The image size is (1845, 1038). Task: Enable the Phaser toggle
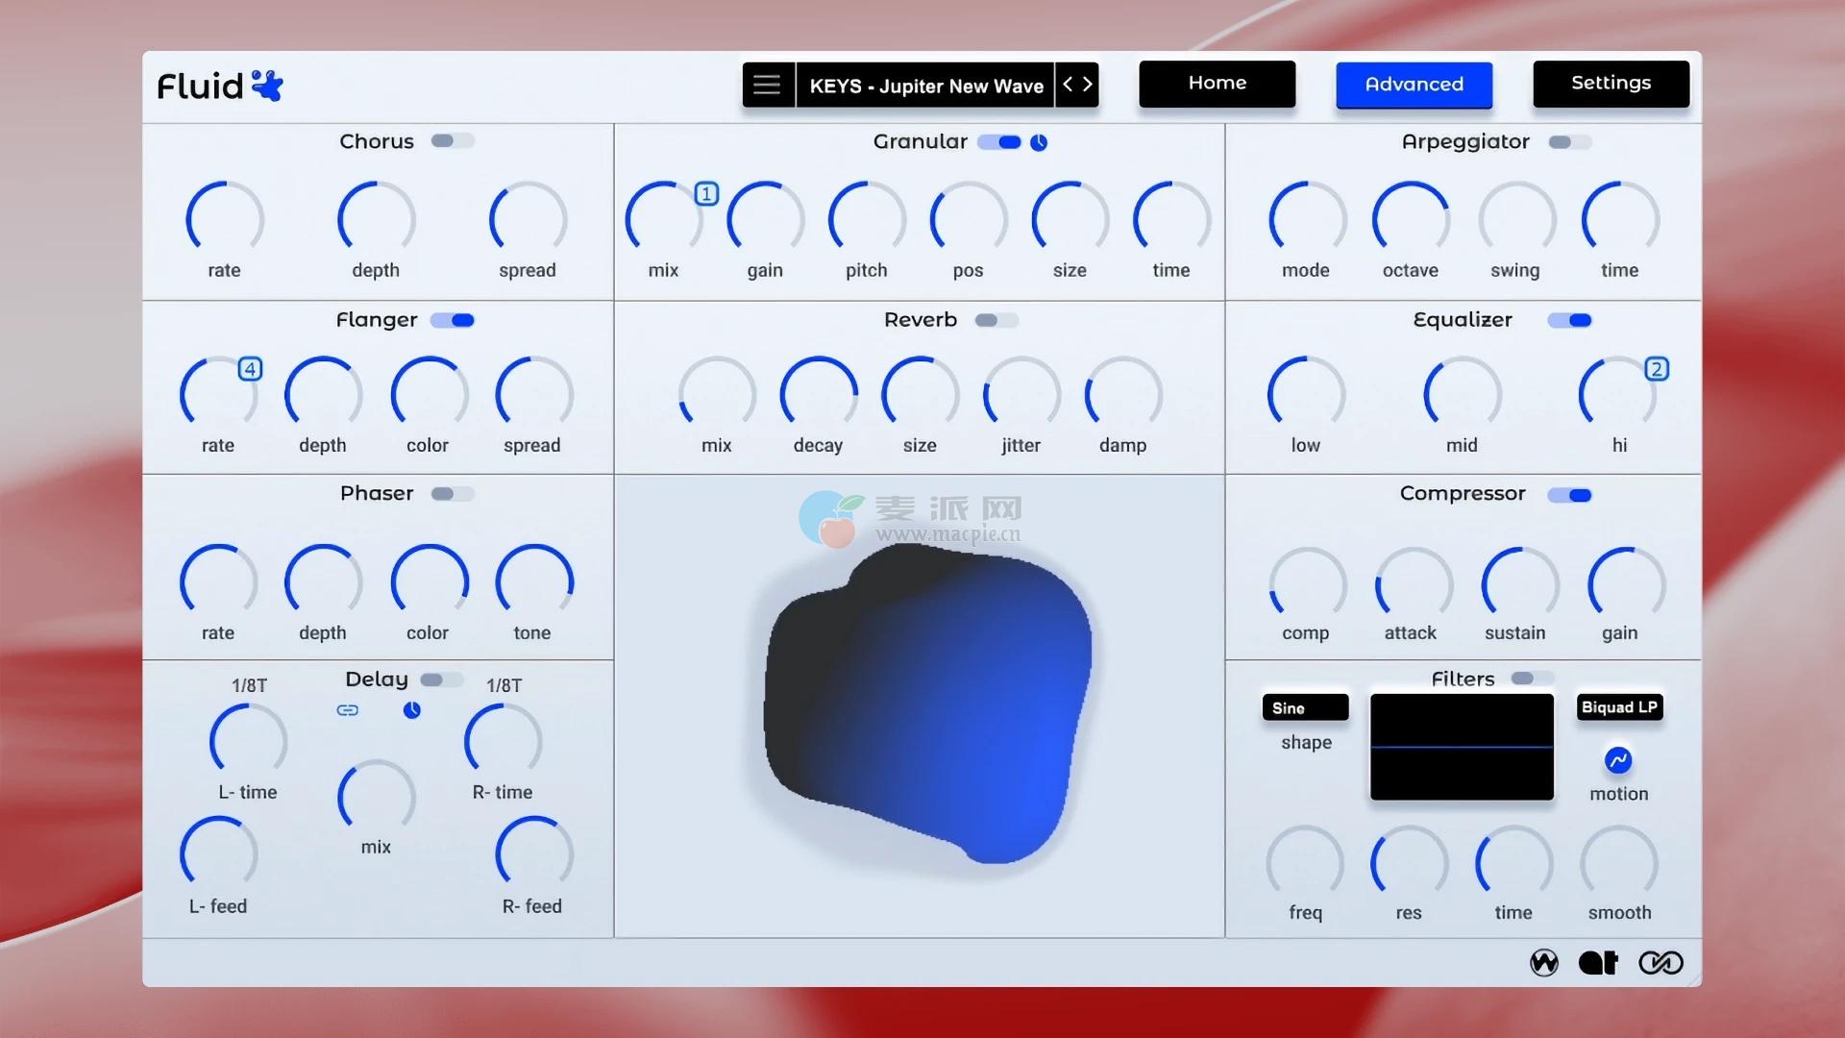click(452, 494)
